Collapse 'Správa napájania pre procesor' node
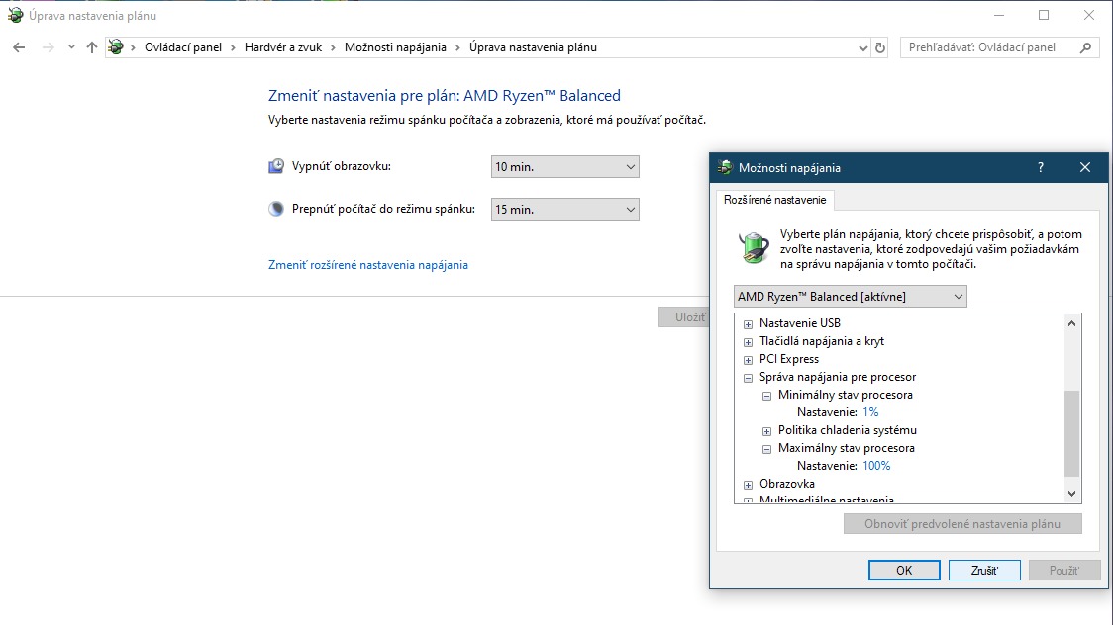This screenshot has height=625, width=1113. tap(749, 378)
